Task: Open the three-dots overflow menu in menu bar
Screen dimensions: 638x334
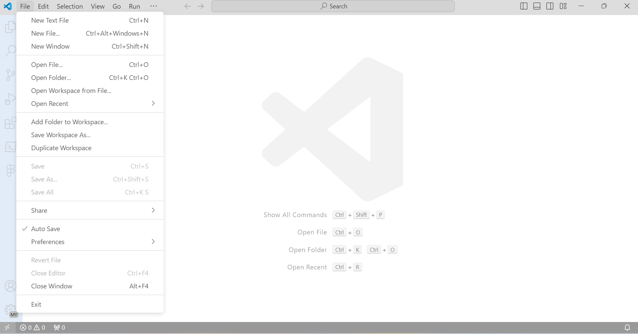Action: [x=153, y=6]
